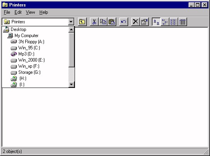Click the Paste clipboard icon

click(x=112, y=22)
